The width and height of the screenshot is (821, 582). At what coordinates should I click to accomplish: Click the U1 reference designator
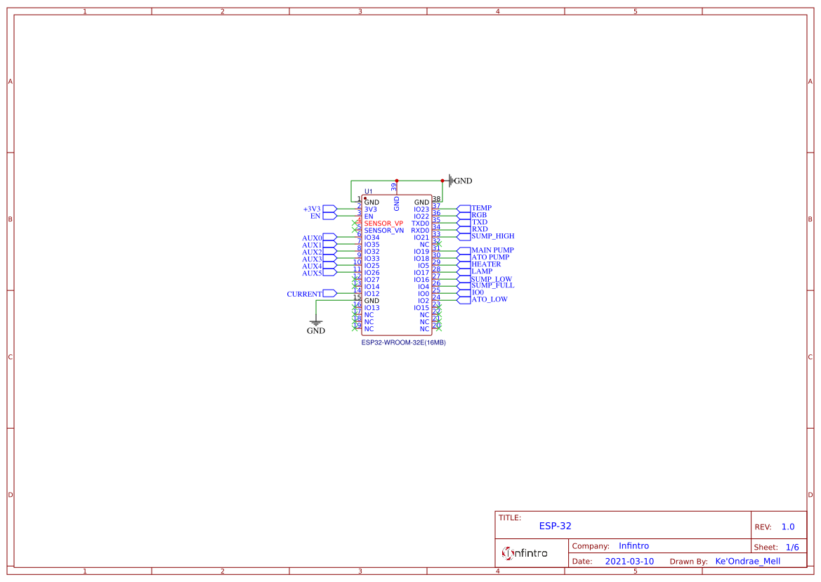pyautogui.click(x=369, y=191)
